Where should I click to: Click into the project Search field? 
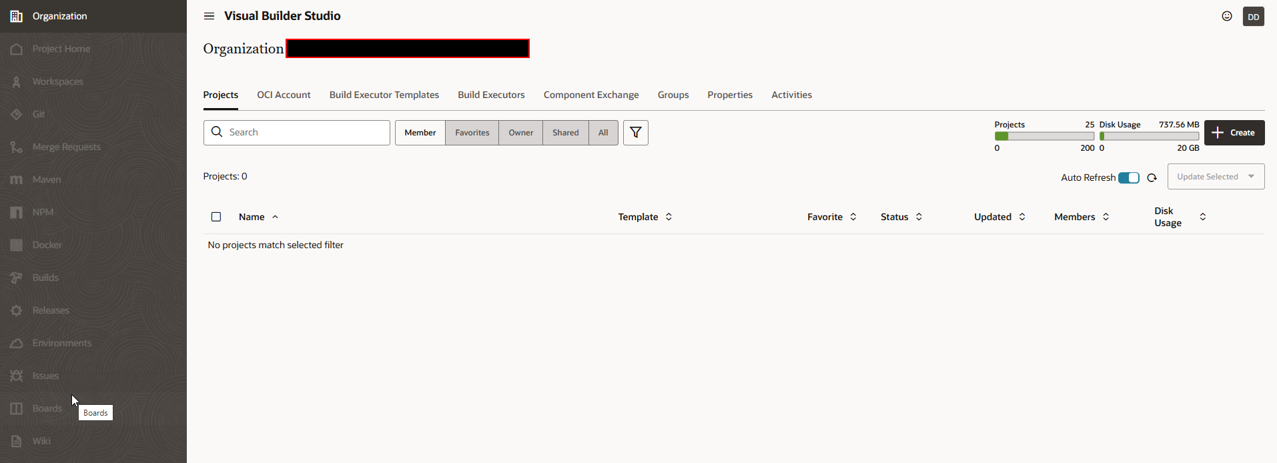pyautogui.click(x=297, y=133)
